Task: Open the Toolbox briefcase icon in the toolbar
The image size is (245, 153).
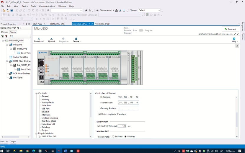Action: 90,10
